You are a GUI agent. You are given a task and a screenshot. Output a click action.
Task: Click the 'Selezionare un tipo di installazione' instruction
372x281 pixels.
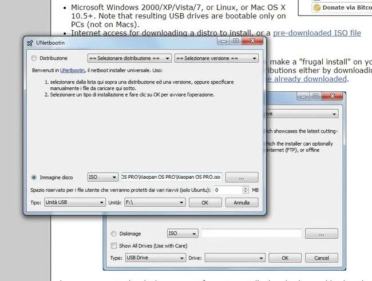(x=132, y=95)
